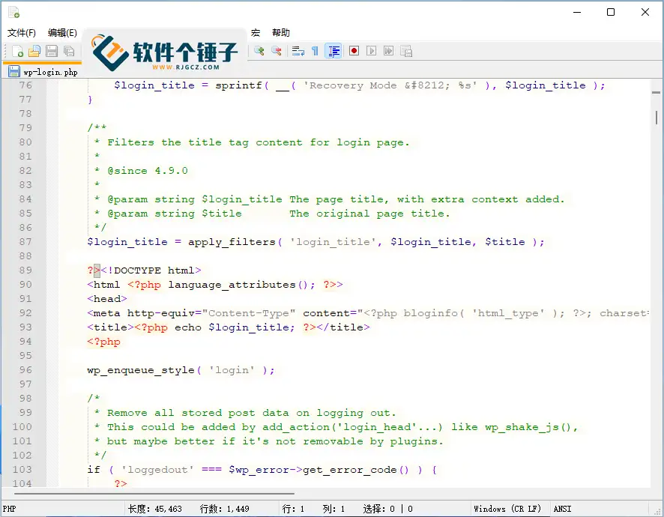Maximize the editor window
Screen dimensions: 664x517
click(x=611, y=12)
